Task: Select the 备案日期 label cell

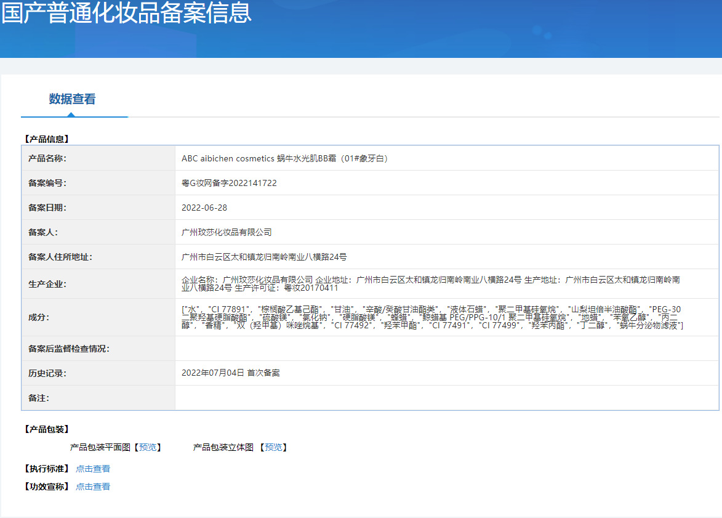Action: click(98, 208)
